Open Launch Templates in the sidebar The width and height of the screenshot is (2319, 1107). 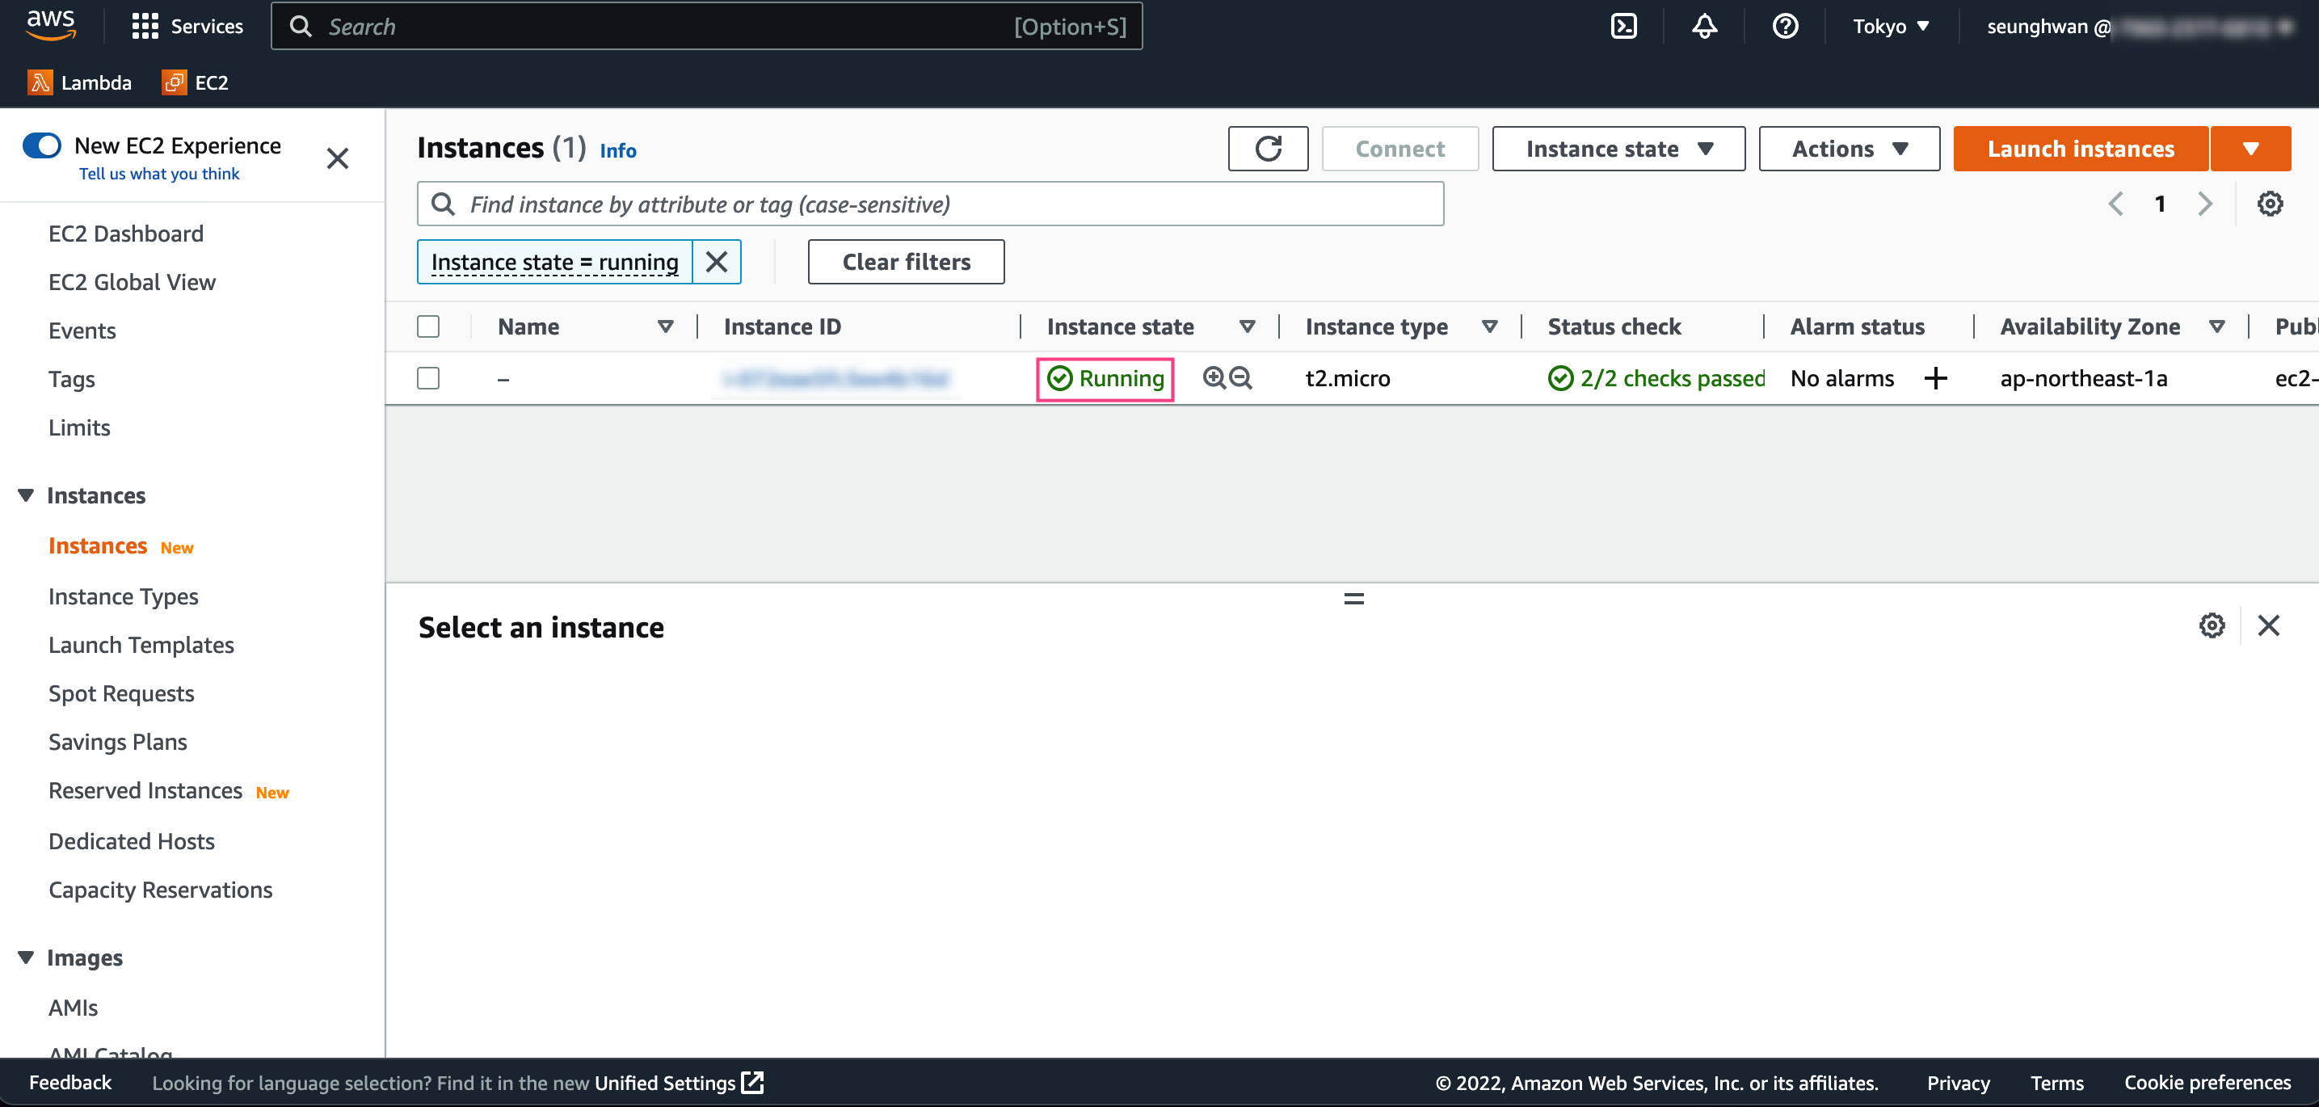point(141,646)
